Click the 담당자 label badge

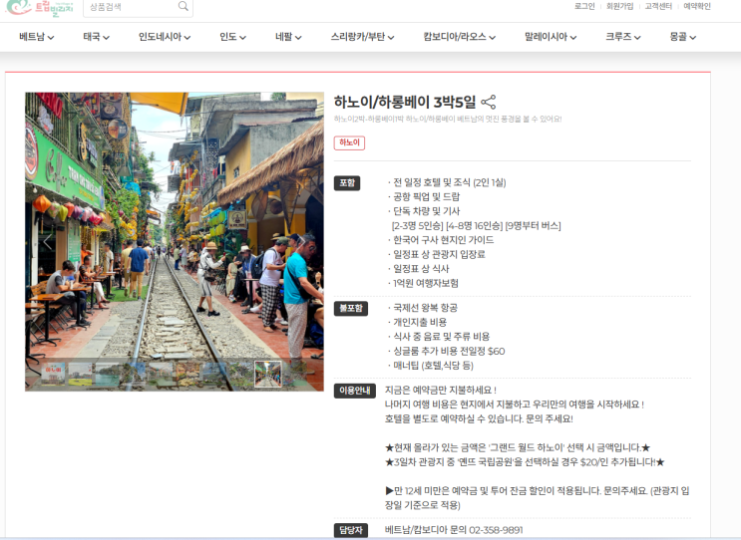coord(351,530)
